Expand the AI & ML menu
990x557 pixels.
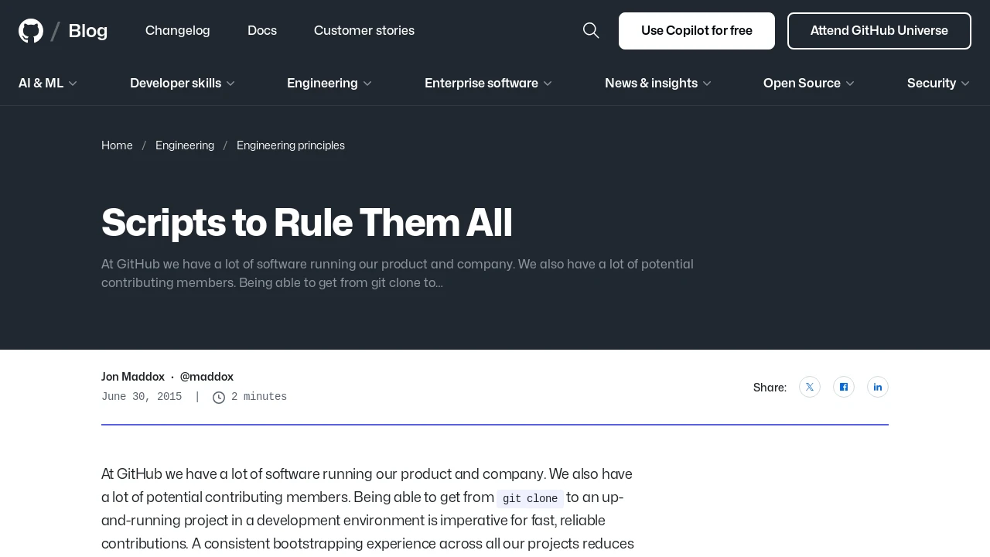[48, 83]
